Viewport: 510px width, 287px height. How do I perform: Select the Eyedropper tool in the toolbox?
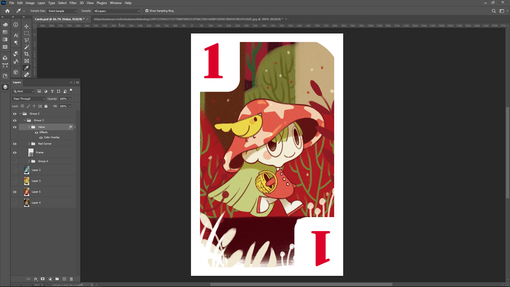point(27,68)
